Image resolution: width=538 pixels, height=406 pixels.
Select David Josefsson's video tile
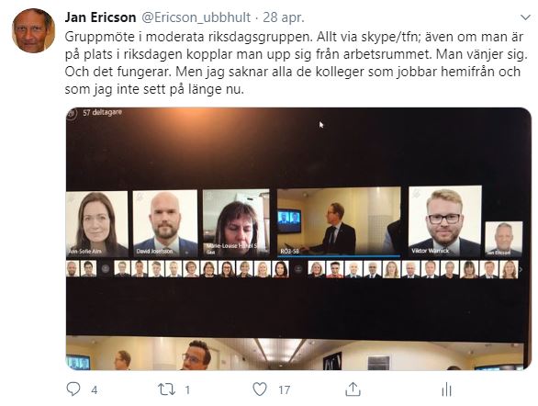(x=165, y=223)
